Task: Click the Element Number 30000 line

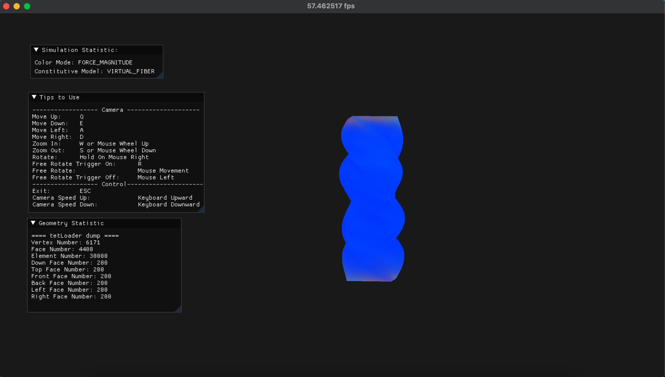Action: click(x=69, y=256)
